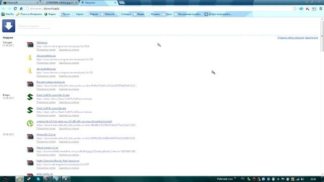Open the Маркет bookmark
Viewport: 324px width, 182px height.
click(92, 14)
